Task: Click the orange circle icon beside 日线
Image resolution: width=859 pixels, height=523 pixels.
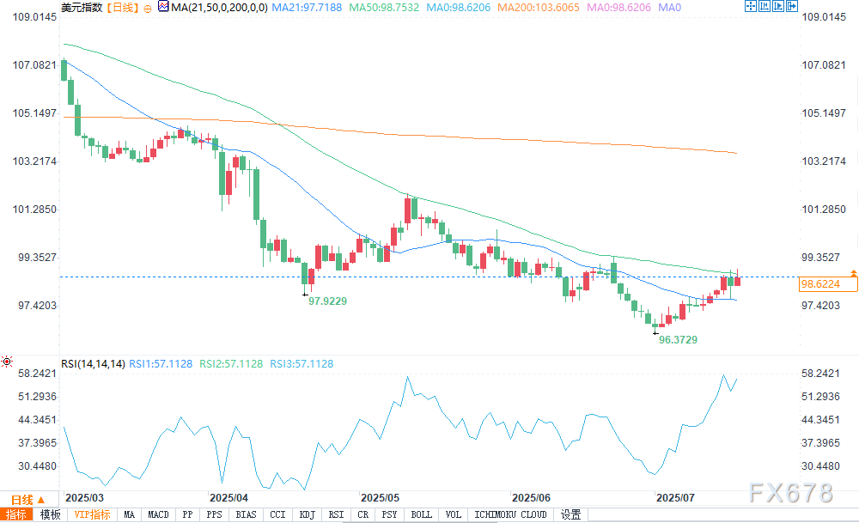Action: click(x=148, y=9)
